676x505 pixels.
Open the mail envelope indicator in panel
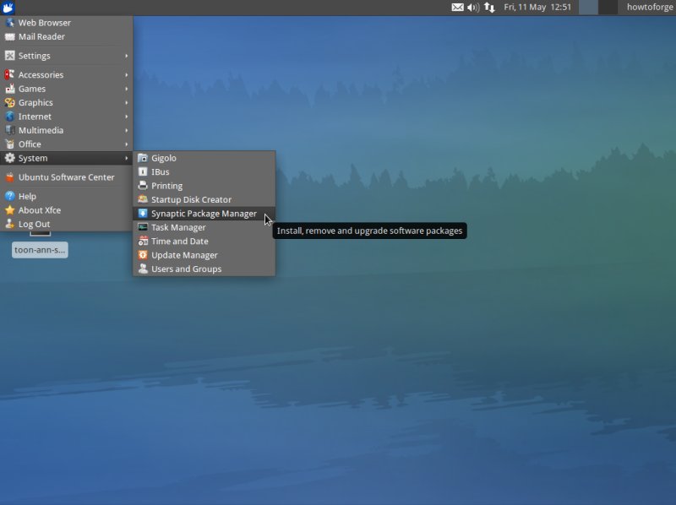[457, 8]
